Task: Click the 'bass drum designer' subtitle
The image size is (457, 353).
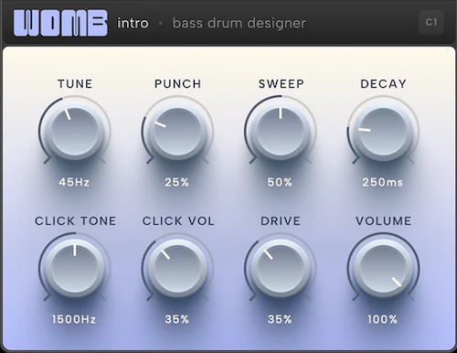Action: click(x=239, y=24)
